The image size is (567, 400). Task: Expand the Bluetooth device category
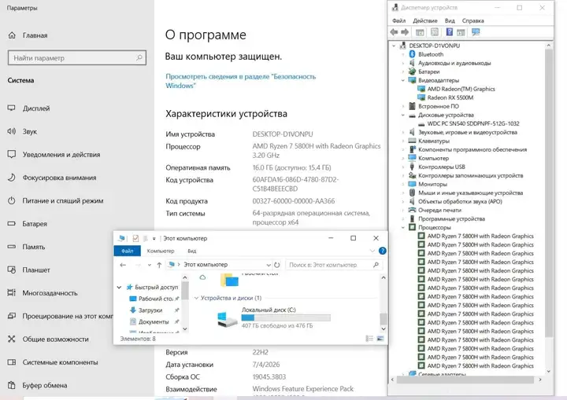coord(403,54)
